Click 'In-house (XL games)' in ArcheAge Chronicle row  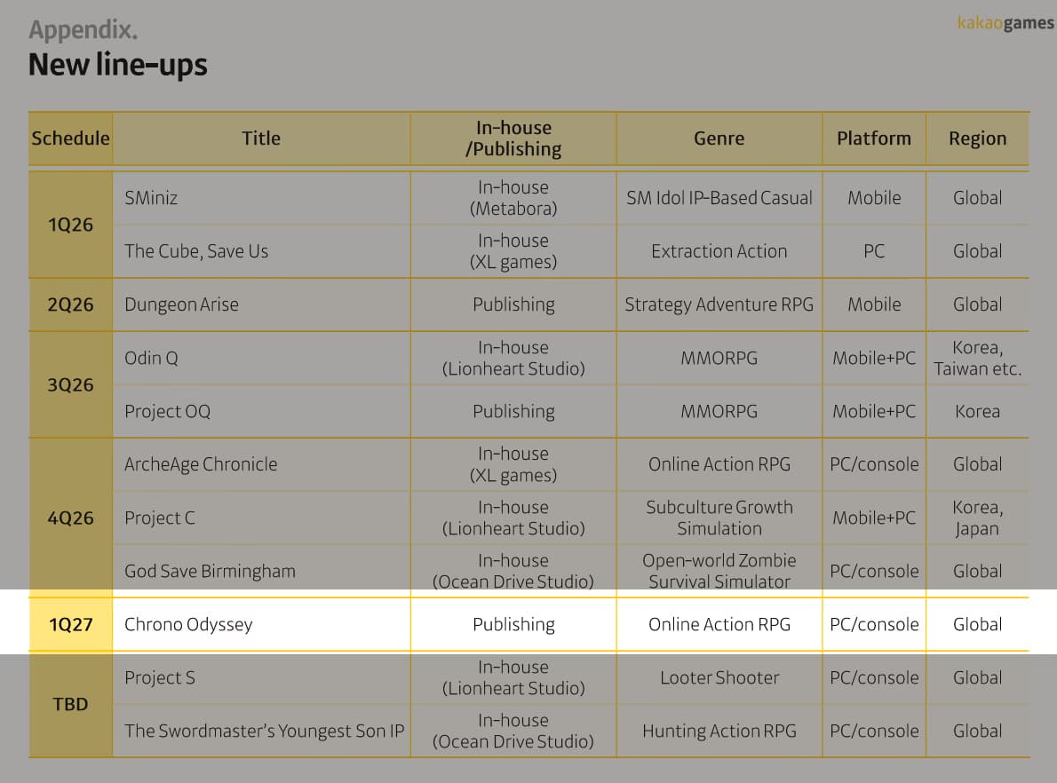513,464
